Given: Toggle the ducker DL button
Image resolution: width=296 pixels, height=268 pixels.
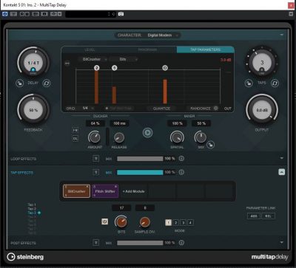Looking at the screenshot, I should coord(75,139).
